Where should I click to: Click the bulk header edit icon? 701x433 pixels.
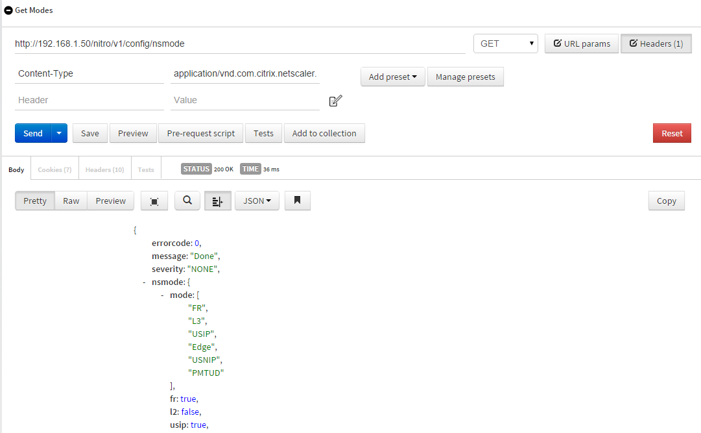(335, 101)
